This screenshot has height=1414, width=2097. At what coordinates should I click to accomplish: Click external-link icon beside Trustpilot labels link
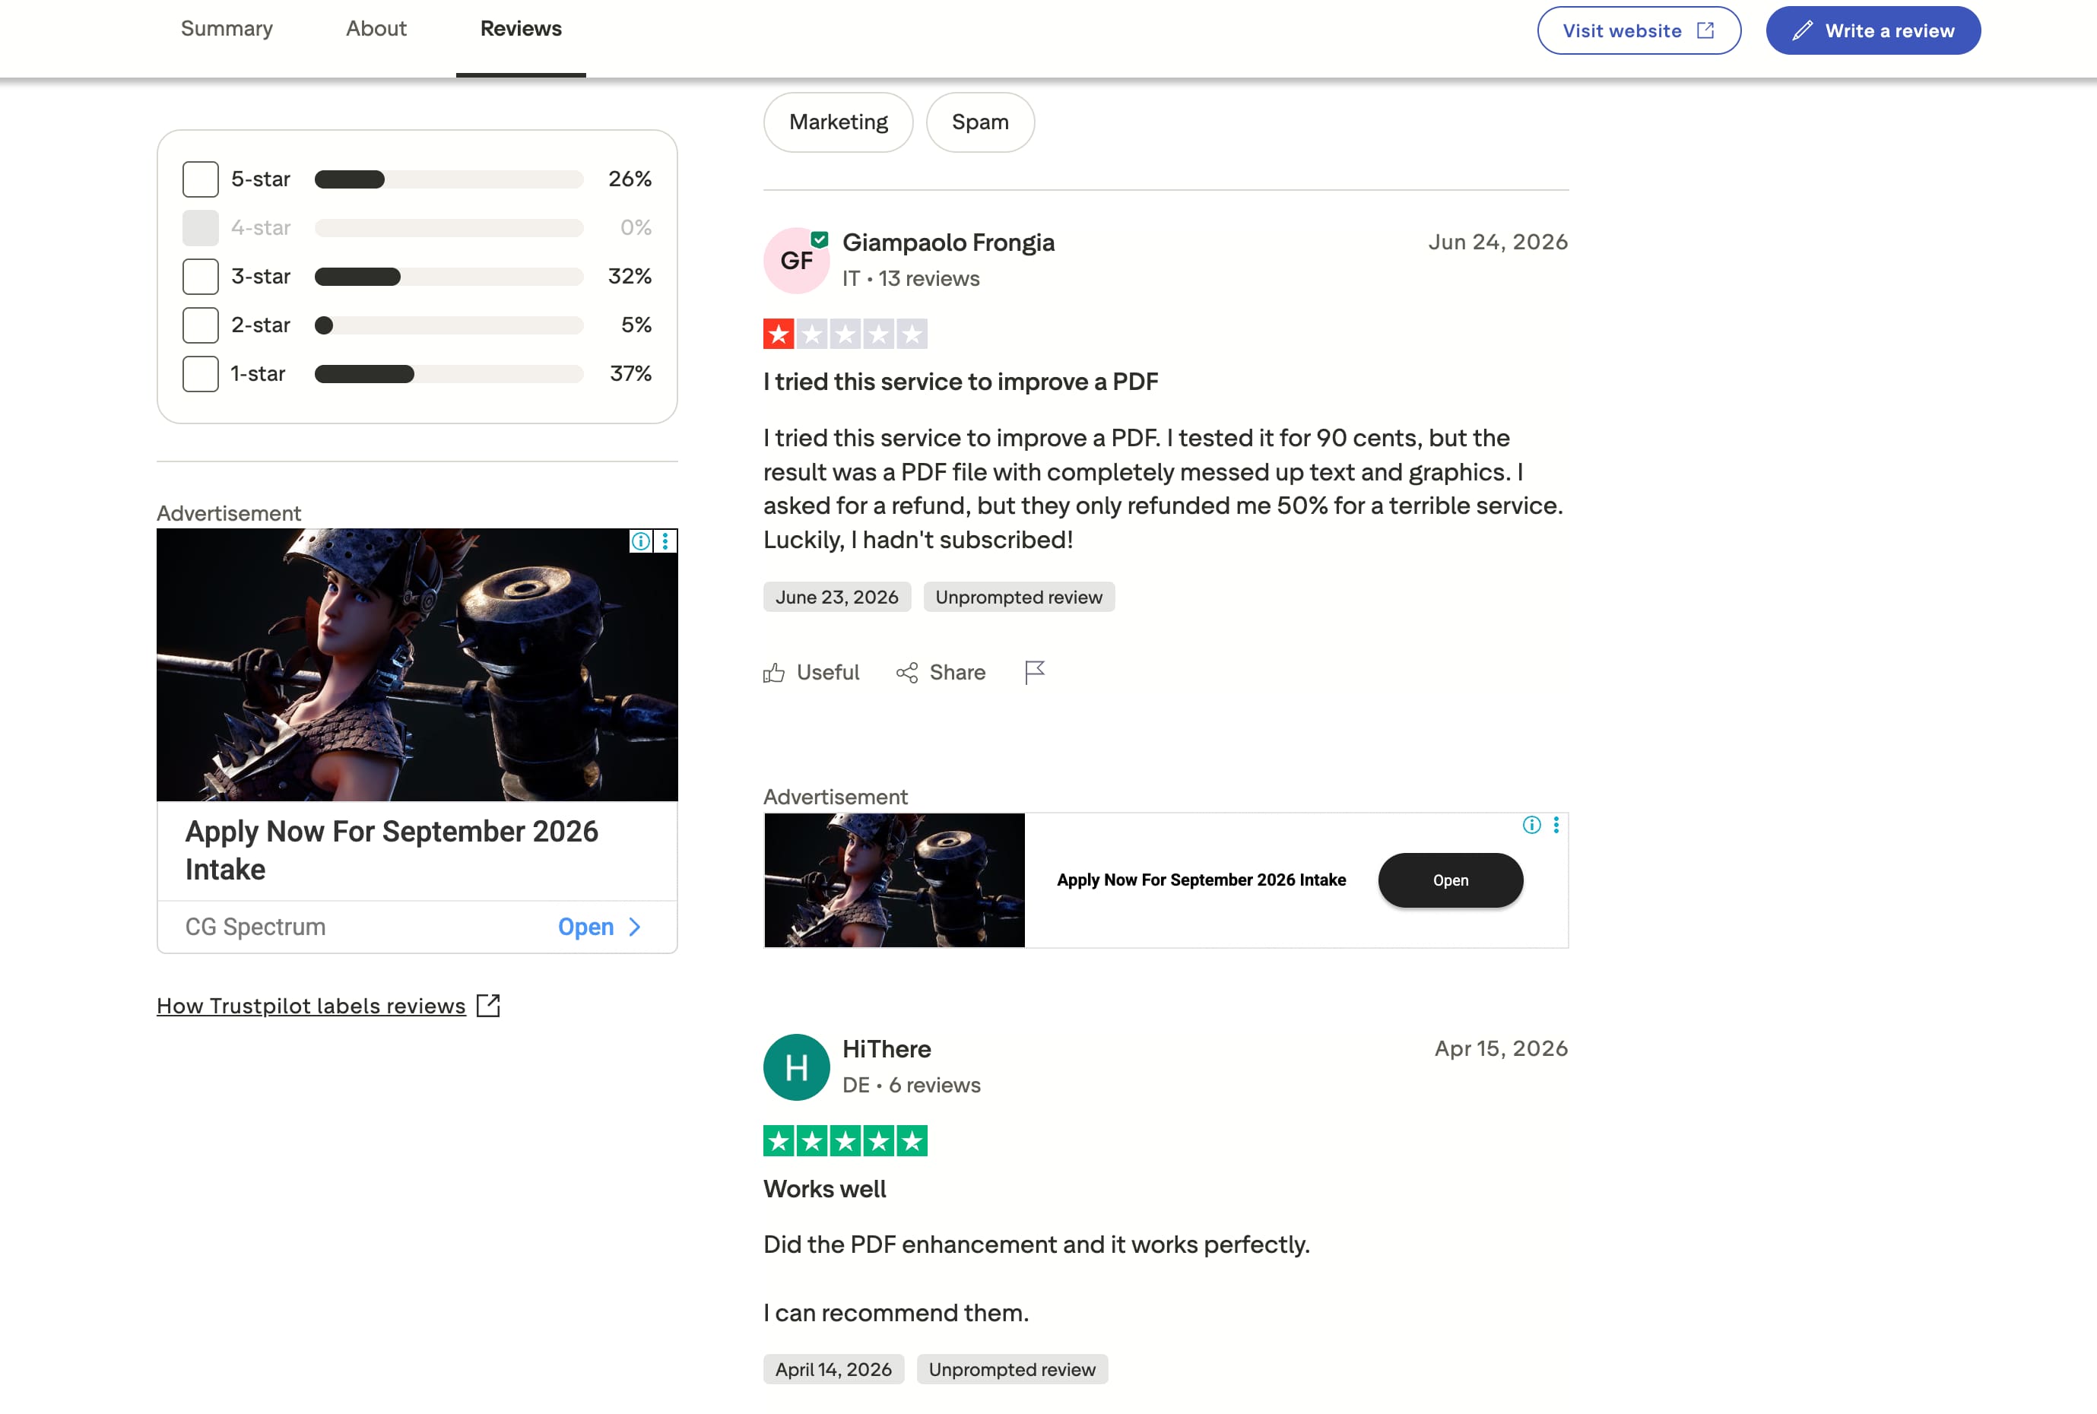[x=488, y=1006]
